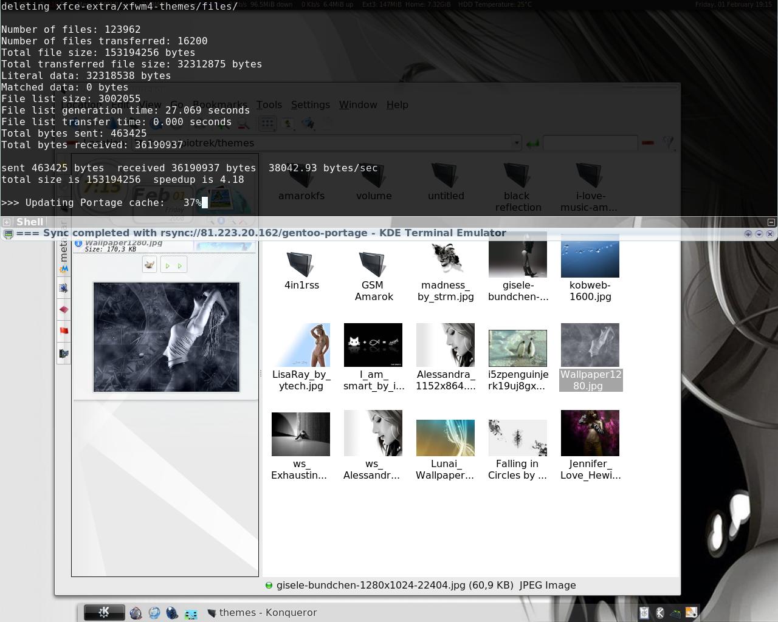Select the Shell tab in terminal
This screenshot has height=622, width=778.
(30, 222)
